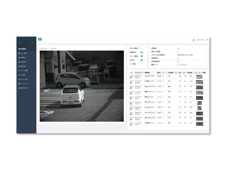This screenshot has width=226, height=170.
Task: Open イベント履歴 event history
Action: point(23,70)
